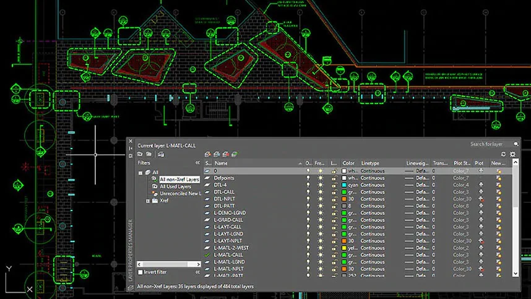
Task: Toggle the lock on the DTL-CALL layer
Action: tap(334, 192)
